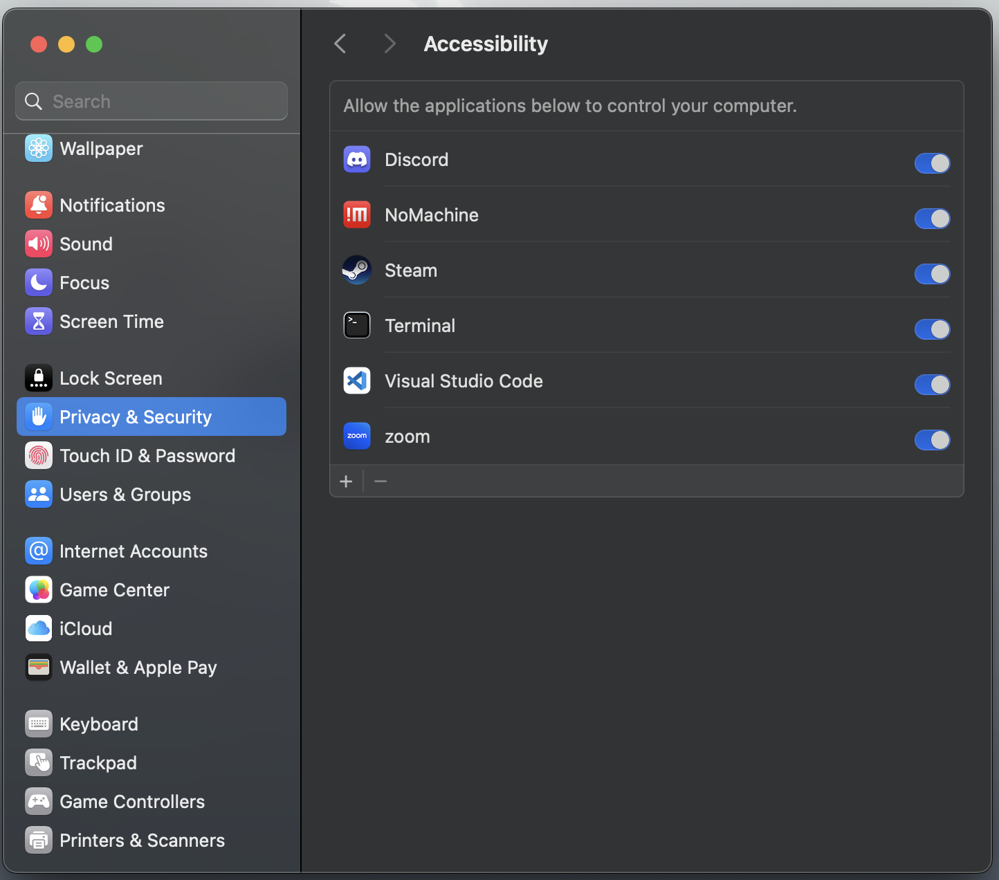Disable Discord accessibility access toggle
Viewport: 999px width, 880px height.
point(932,163)
